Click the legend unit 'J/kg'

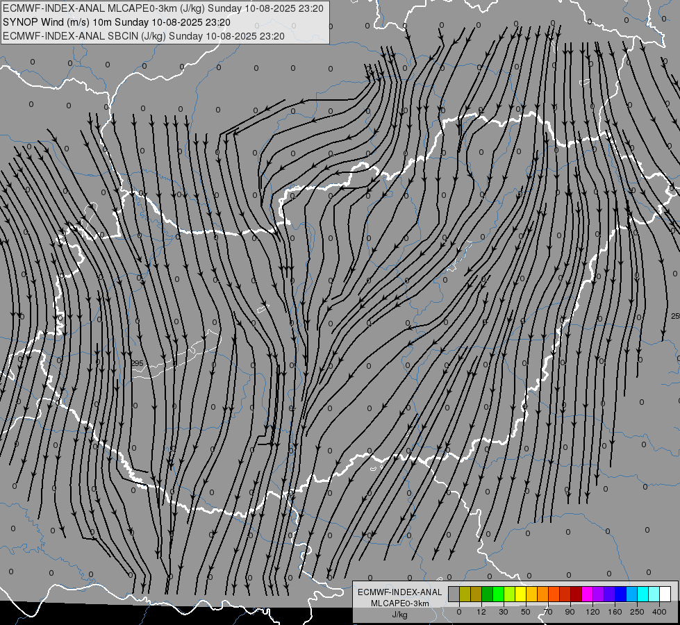pyautogui.click(x=400, y=614)
